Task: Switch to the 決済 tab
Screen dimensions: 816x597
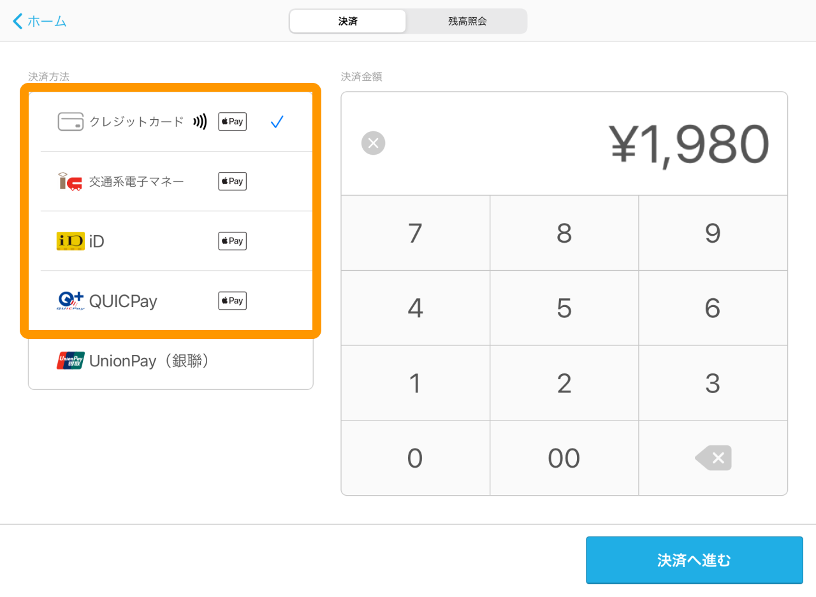Action: (347, 21)
